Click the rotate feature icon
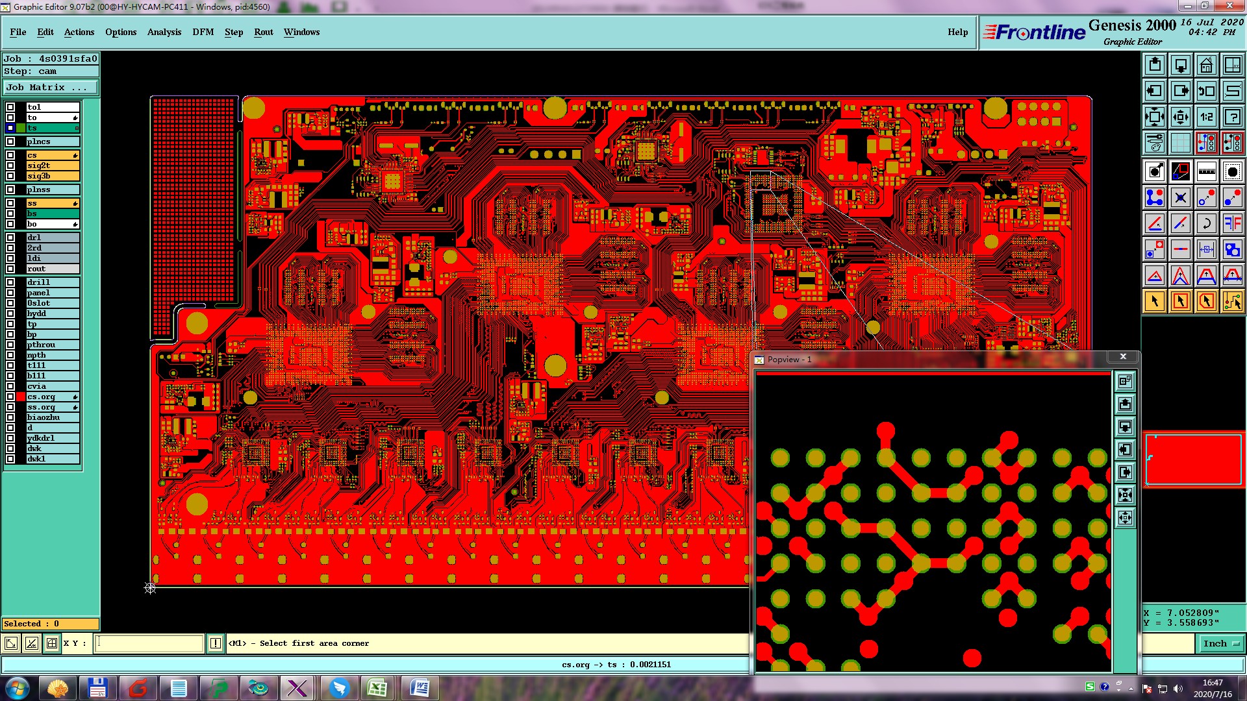 coord(1206,223)
